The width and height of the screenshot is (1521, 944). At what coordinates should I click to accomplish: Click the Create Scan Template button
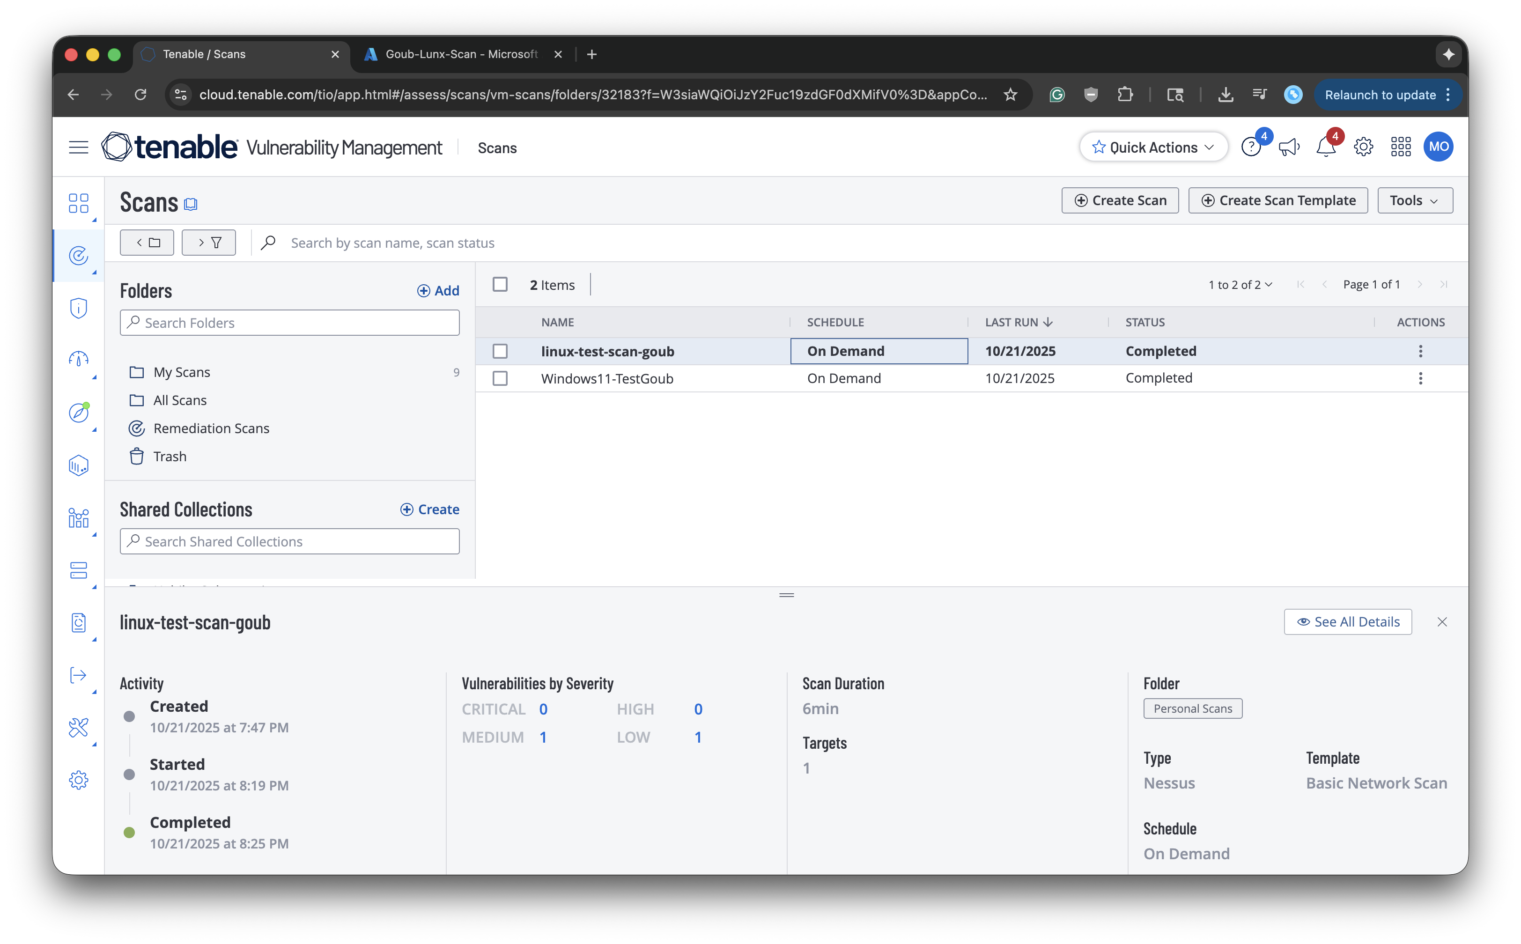1278,200
